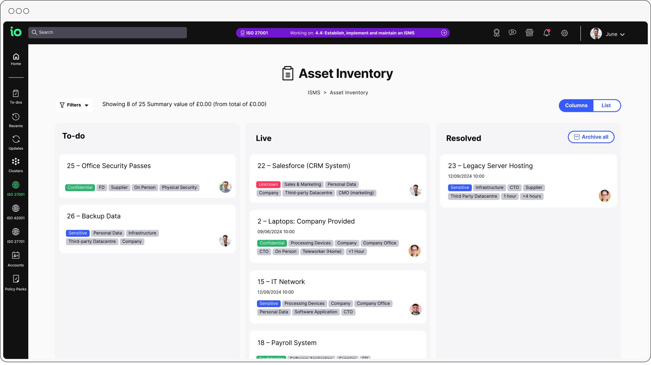Screen dimensions: 651x365
Task: Click the Archive all button
Action: (591, 137)
